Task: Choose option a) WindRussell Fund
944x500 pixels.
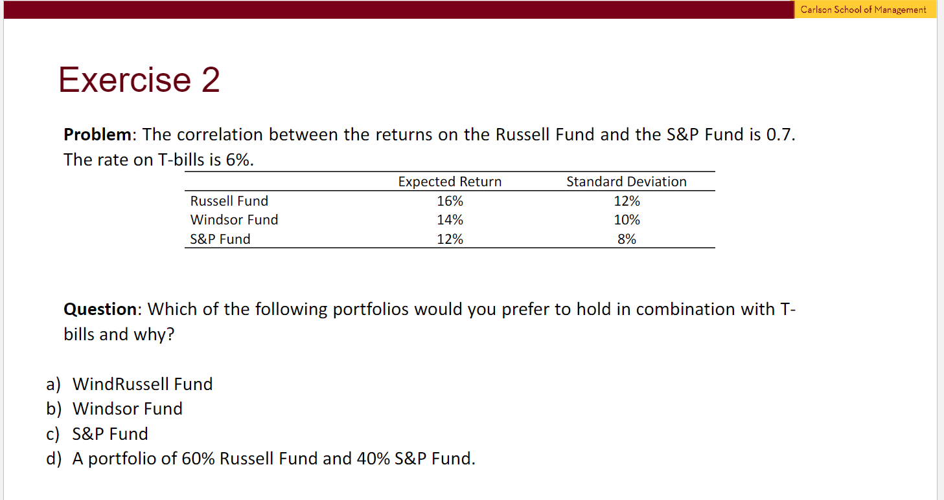Action: point(130,384)
